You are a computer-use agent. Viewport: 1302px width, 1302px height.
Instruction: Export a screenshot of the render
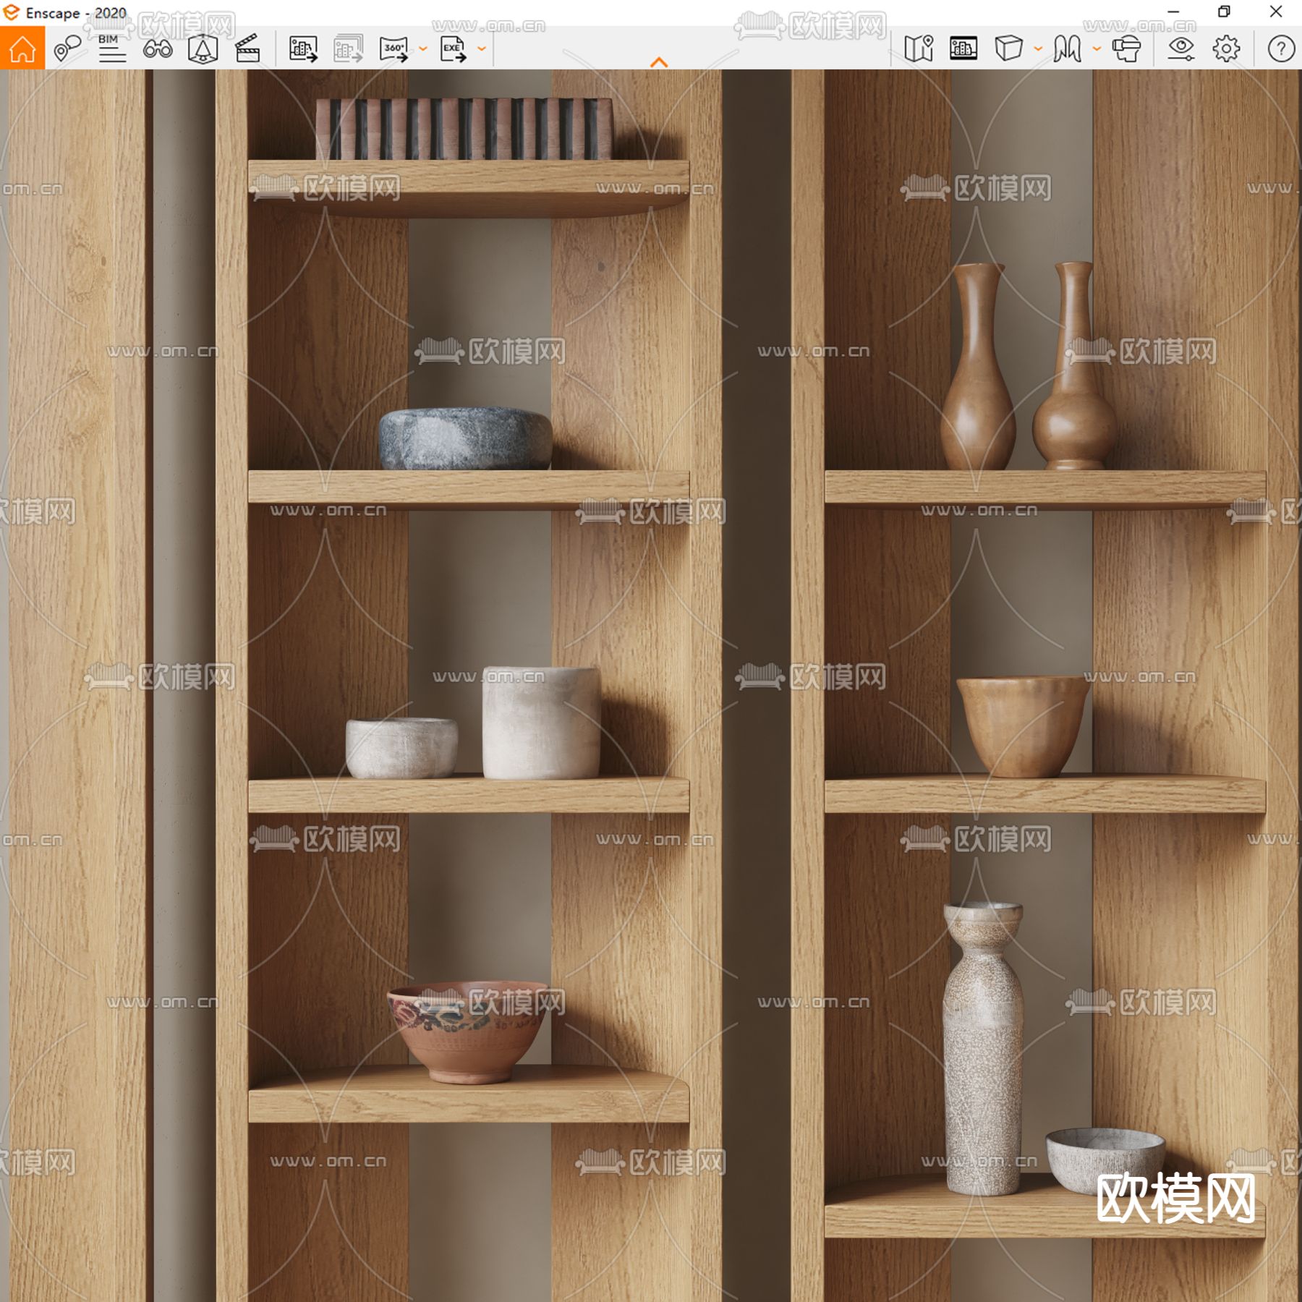[x=303, y=48]
